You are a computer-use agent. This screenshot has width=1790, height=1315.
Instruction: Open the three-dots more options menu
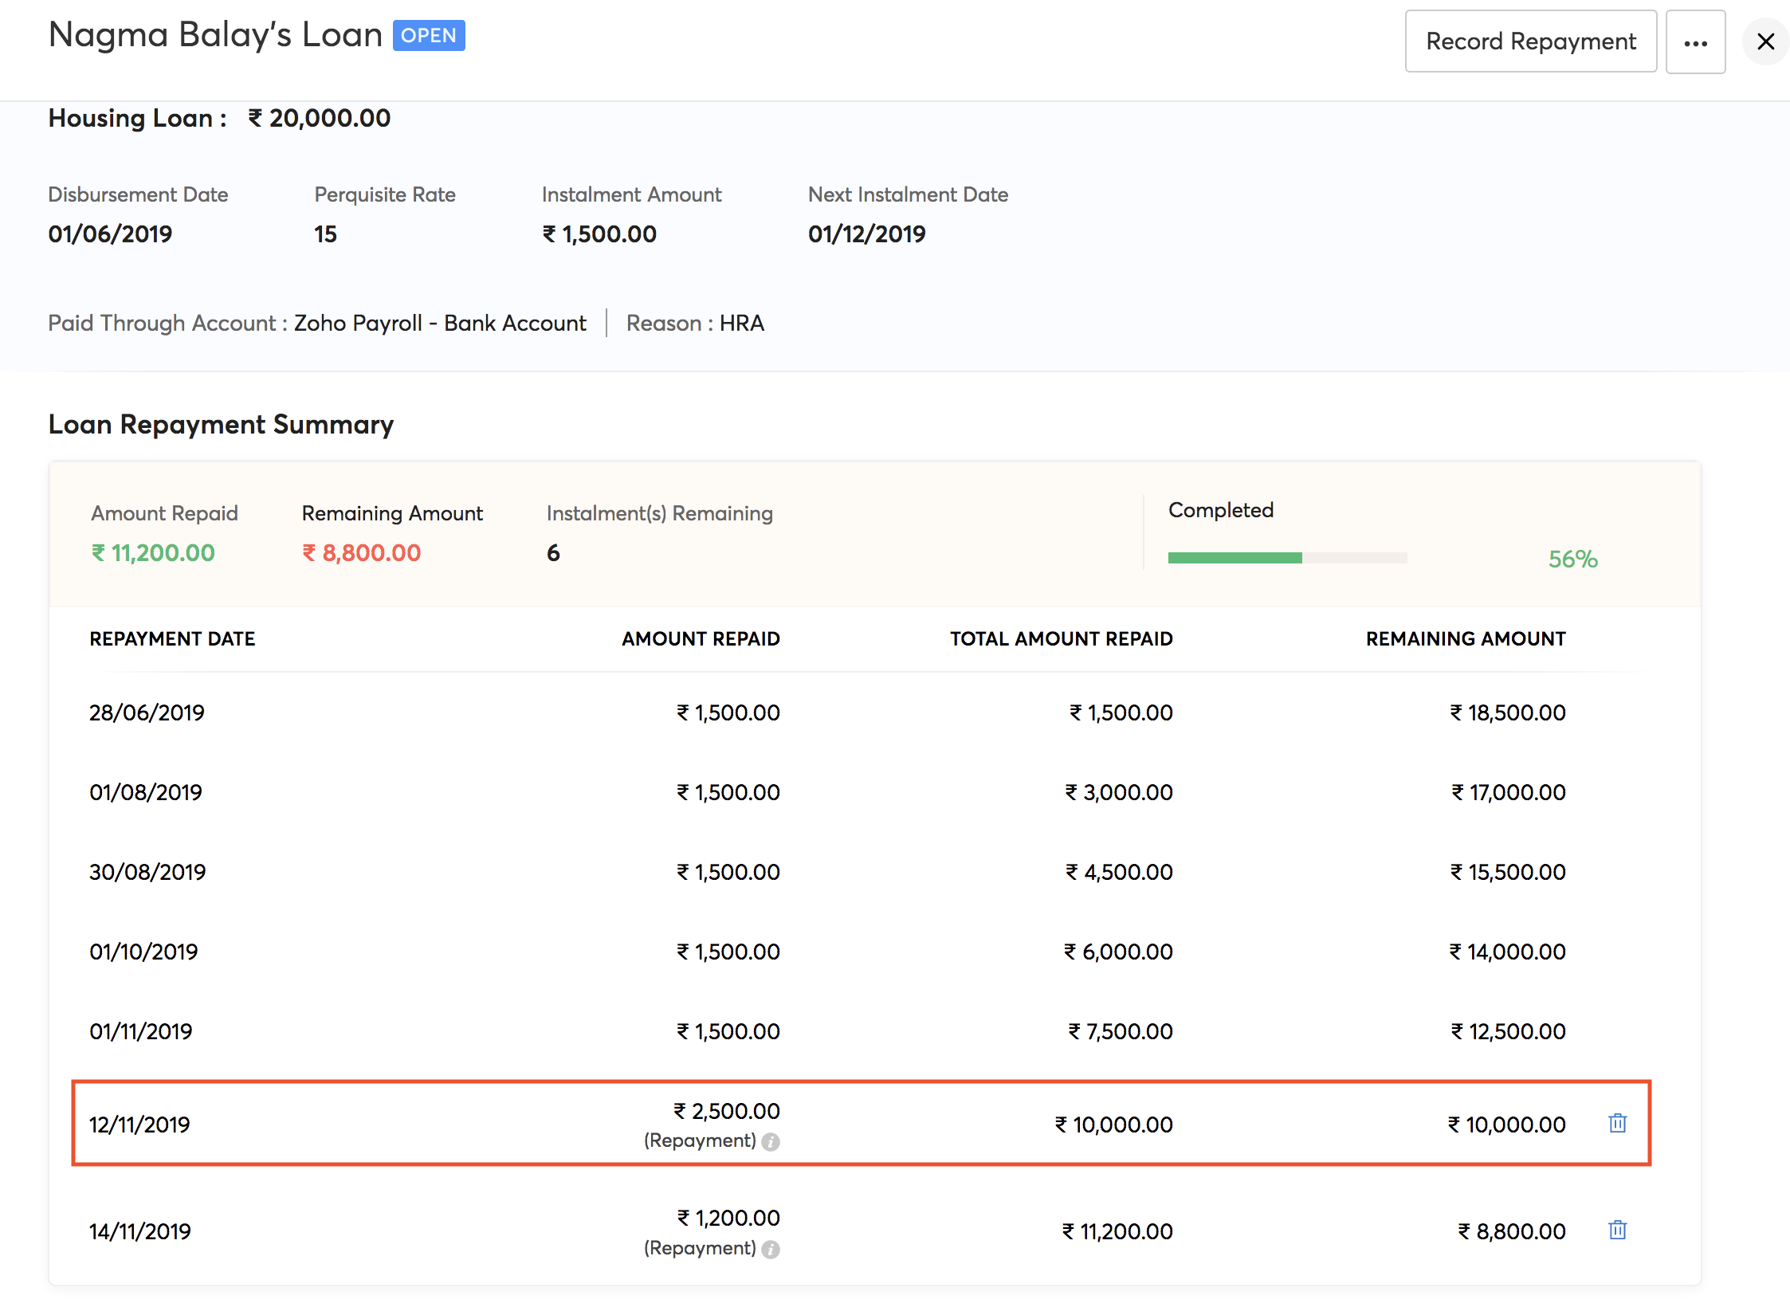[1695, 42]
